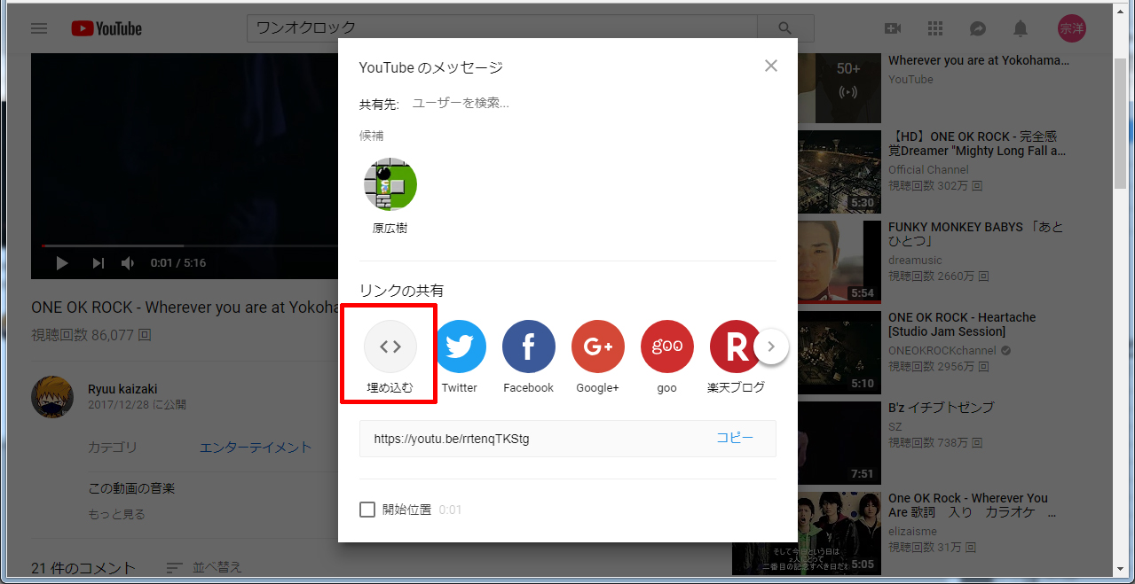Click the video upload camera icon
The image size is (1135, 584).
coord(893,28)
